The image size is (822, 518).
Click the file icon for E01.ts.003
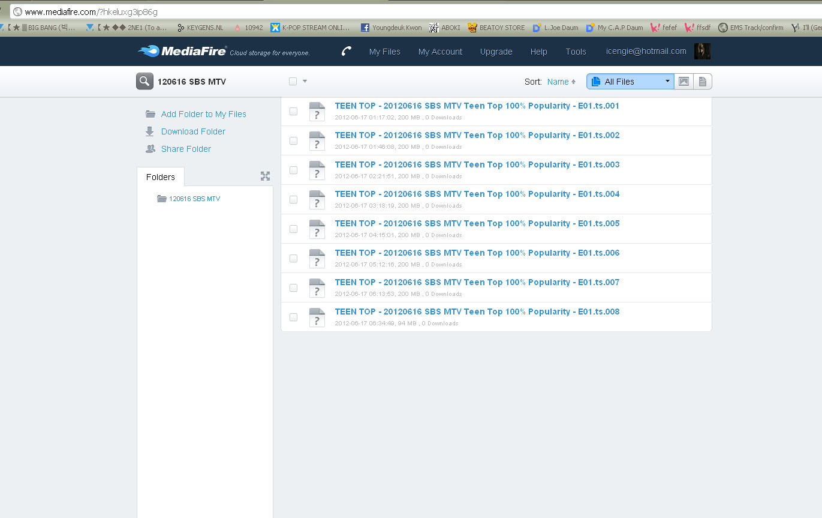coord(317,170)
